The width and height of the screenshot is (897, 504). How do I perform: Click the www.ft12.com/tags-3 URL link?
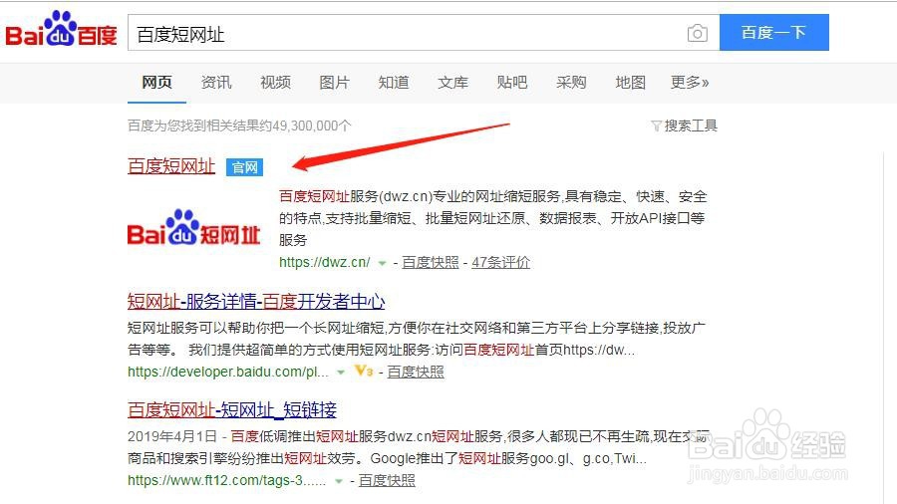click(x=226, y=480)
